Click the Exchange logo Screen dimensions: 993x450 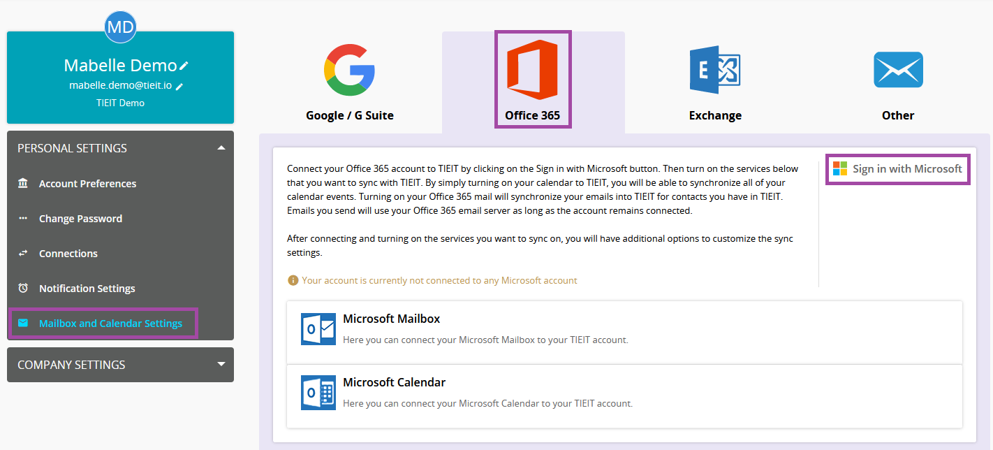(715, 70)
